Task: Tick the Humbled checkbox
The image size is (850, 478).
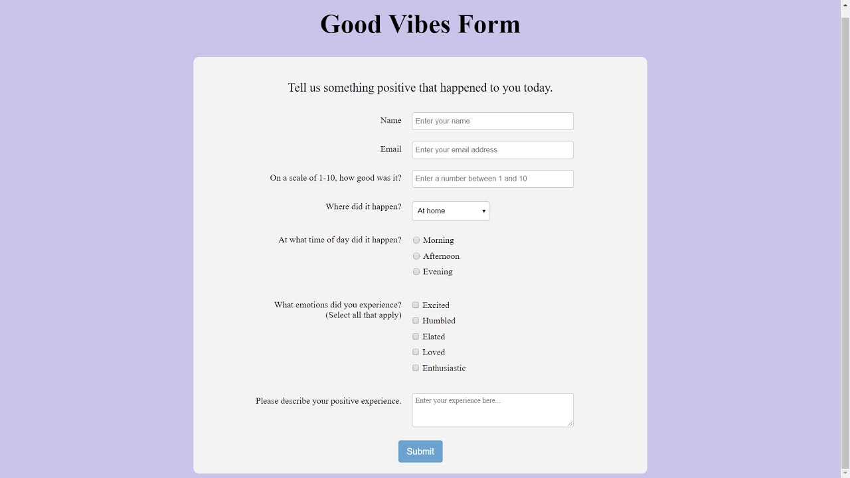Action: [416, 321]
